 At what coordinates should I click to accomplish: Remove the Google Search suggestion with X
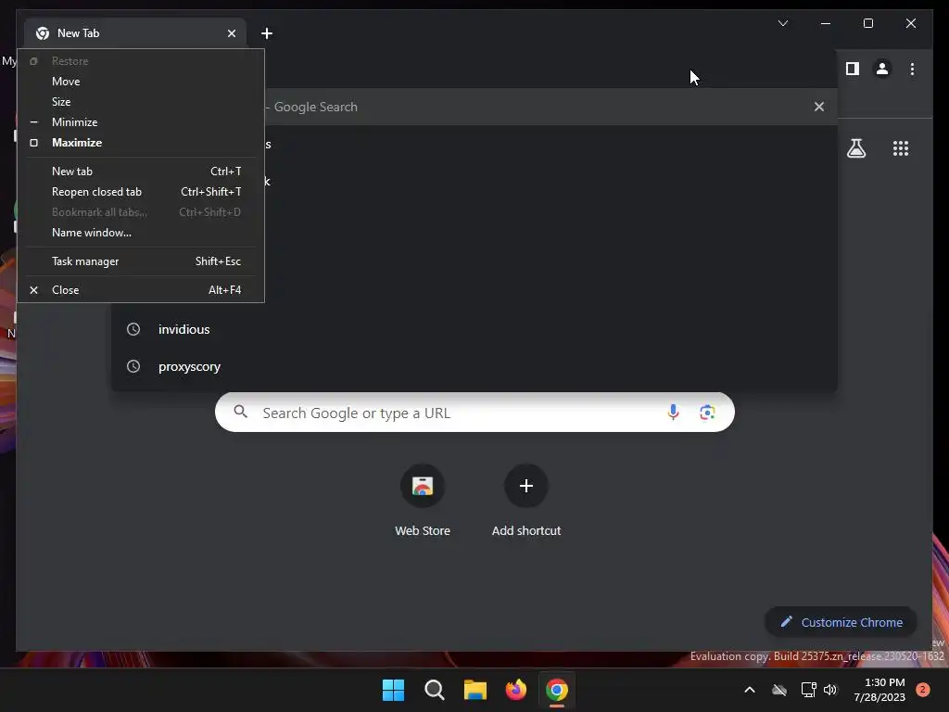click(819, 107)
